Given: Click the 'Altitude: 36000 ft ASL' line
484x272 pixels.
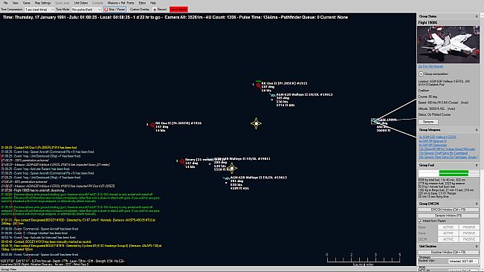Looking at the screenshot, I should (x=436, y=109).
